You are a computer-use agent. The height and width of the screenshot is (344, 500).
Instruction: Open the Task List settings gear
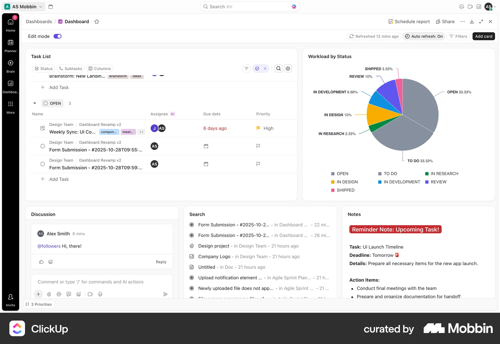click(x=288, y=68)
